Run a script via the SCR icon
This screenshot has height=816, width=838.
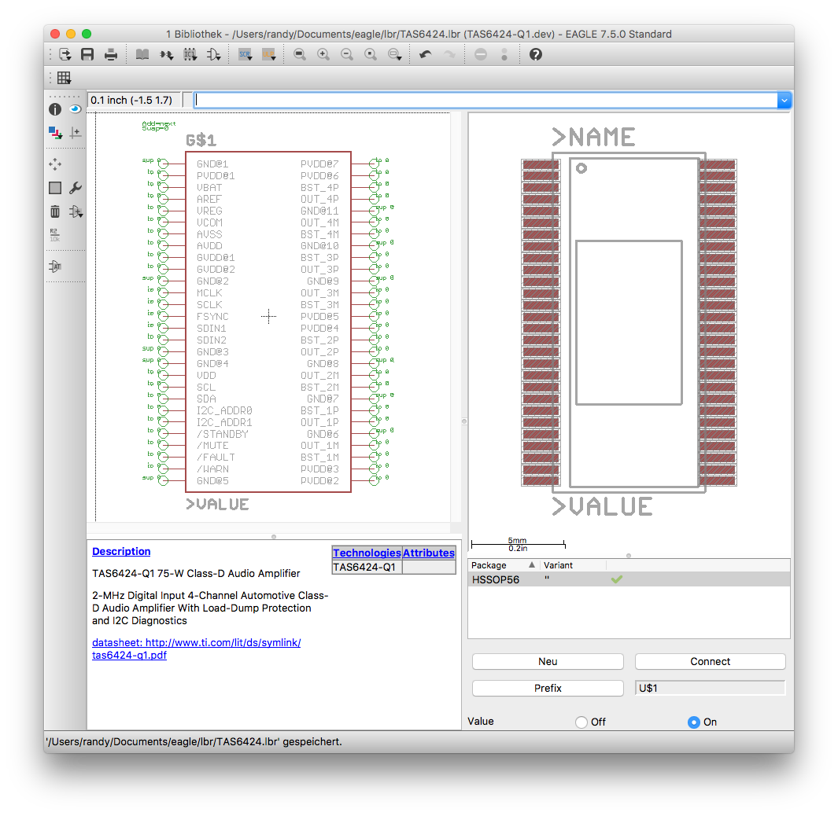pos(245,54)
